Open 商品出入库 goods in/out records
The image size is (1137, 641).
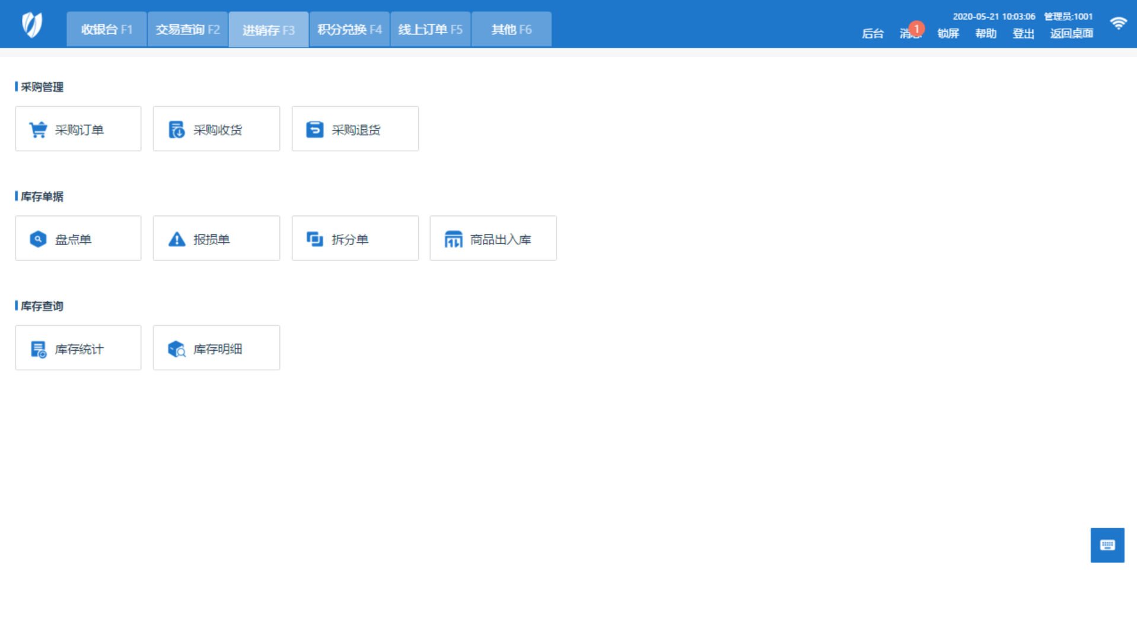pyautogui.click(x=493, y=238)
